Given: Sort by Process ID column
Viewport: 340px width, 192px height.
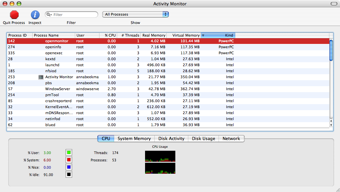Looking at the screenshot, I should 20,35.
